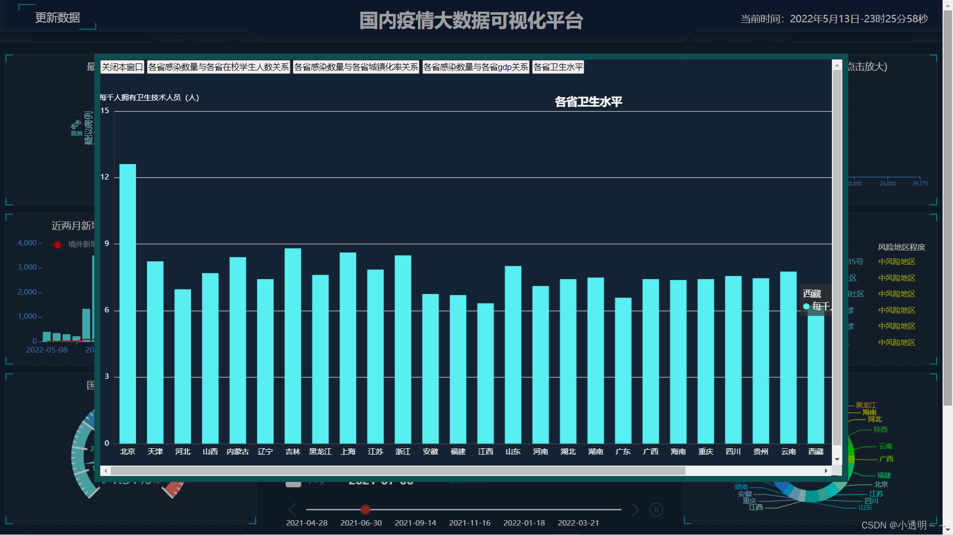Image resolution: width=953 pixels, height=535 pixels.
Task: Click the 上海 bar in the chart
Action: tap(348, 348)
